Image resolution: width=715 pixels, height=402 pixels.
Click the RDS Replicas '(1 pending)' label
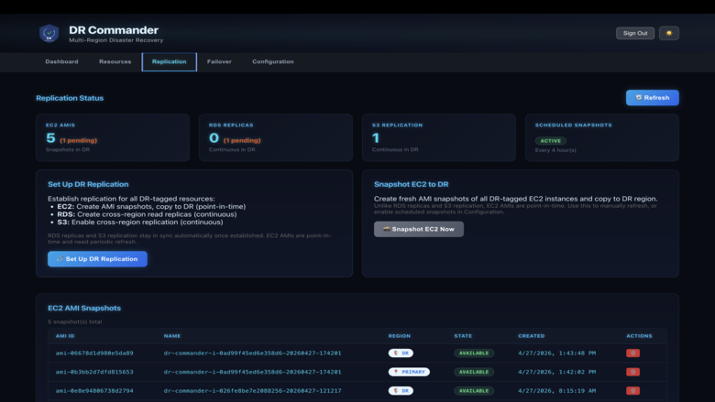click(242, 140)
